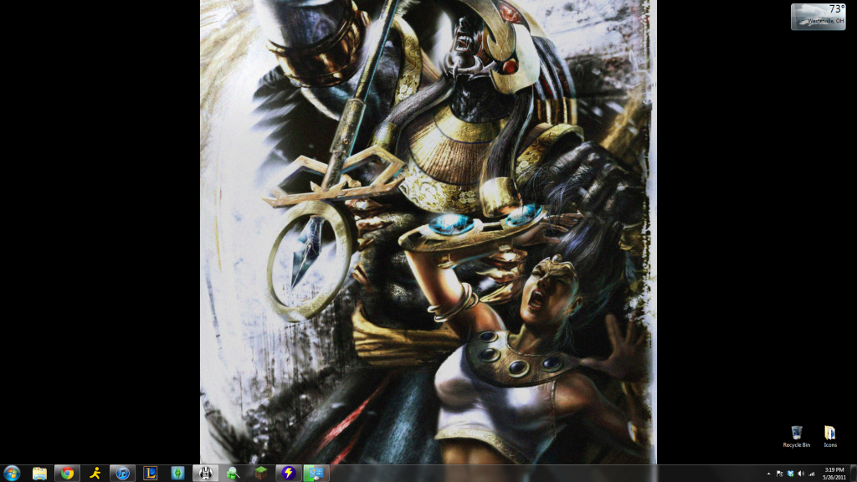The width and height of the screenshot is (857, 482).
Task: Open Action Center flag in the tray
Action: pyautogui.click(x=779, y=474)
